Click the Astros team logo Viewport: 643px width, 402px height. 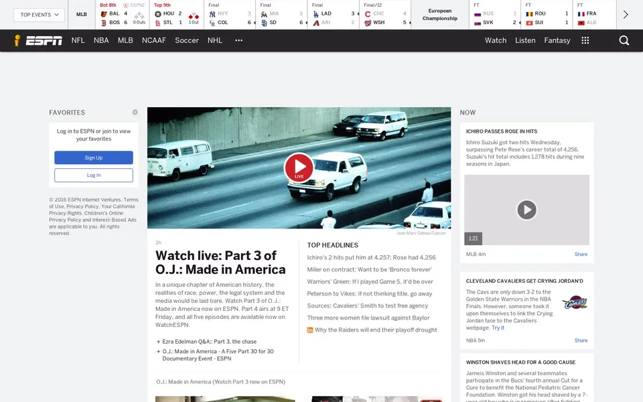coord(158,13)
